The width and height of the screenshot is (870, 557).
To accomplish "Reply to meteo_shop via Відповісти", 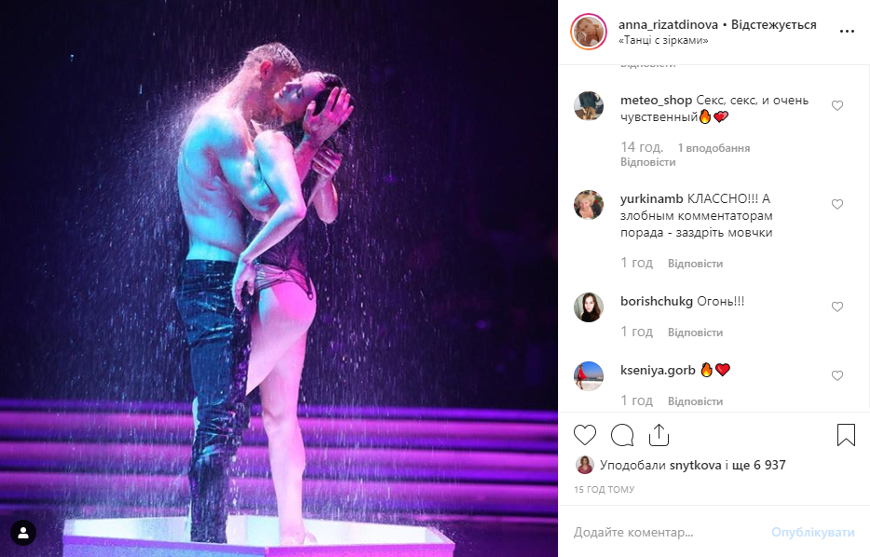I will pos(647,162).
